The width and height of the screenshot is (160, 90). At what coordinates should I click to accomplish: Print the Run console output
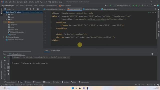point(8,70)
